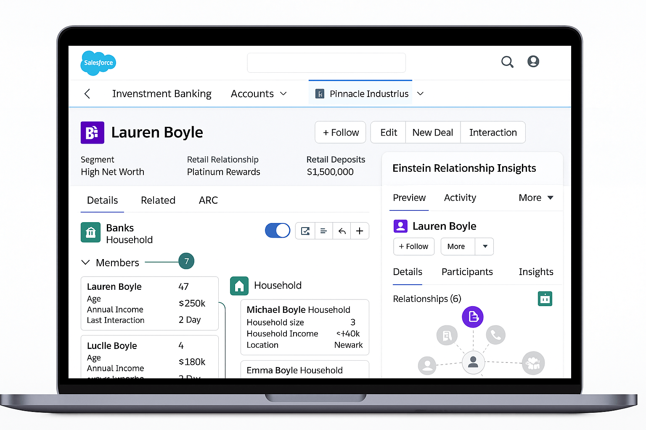Click the global search input field
The image size is (646, 430).
[326, 63]
